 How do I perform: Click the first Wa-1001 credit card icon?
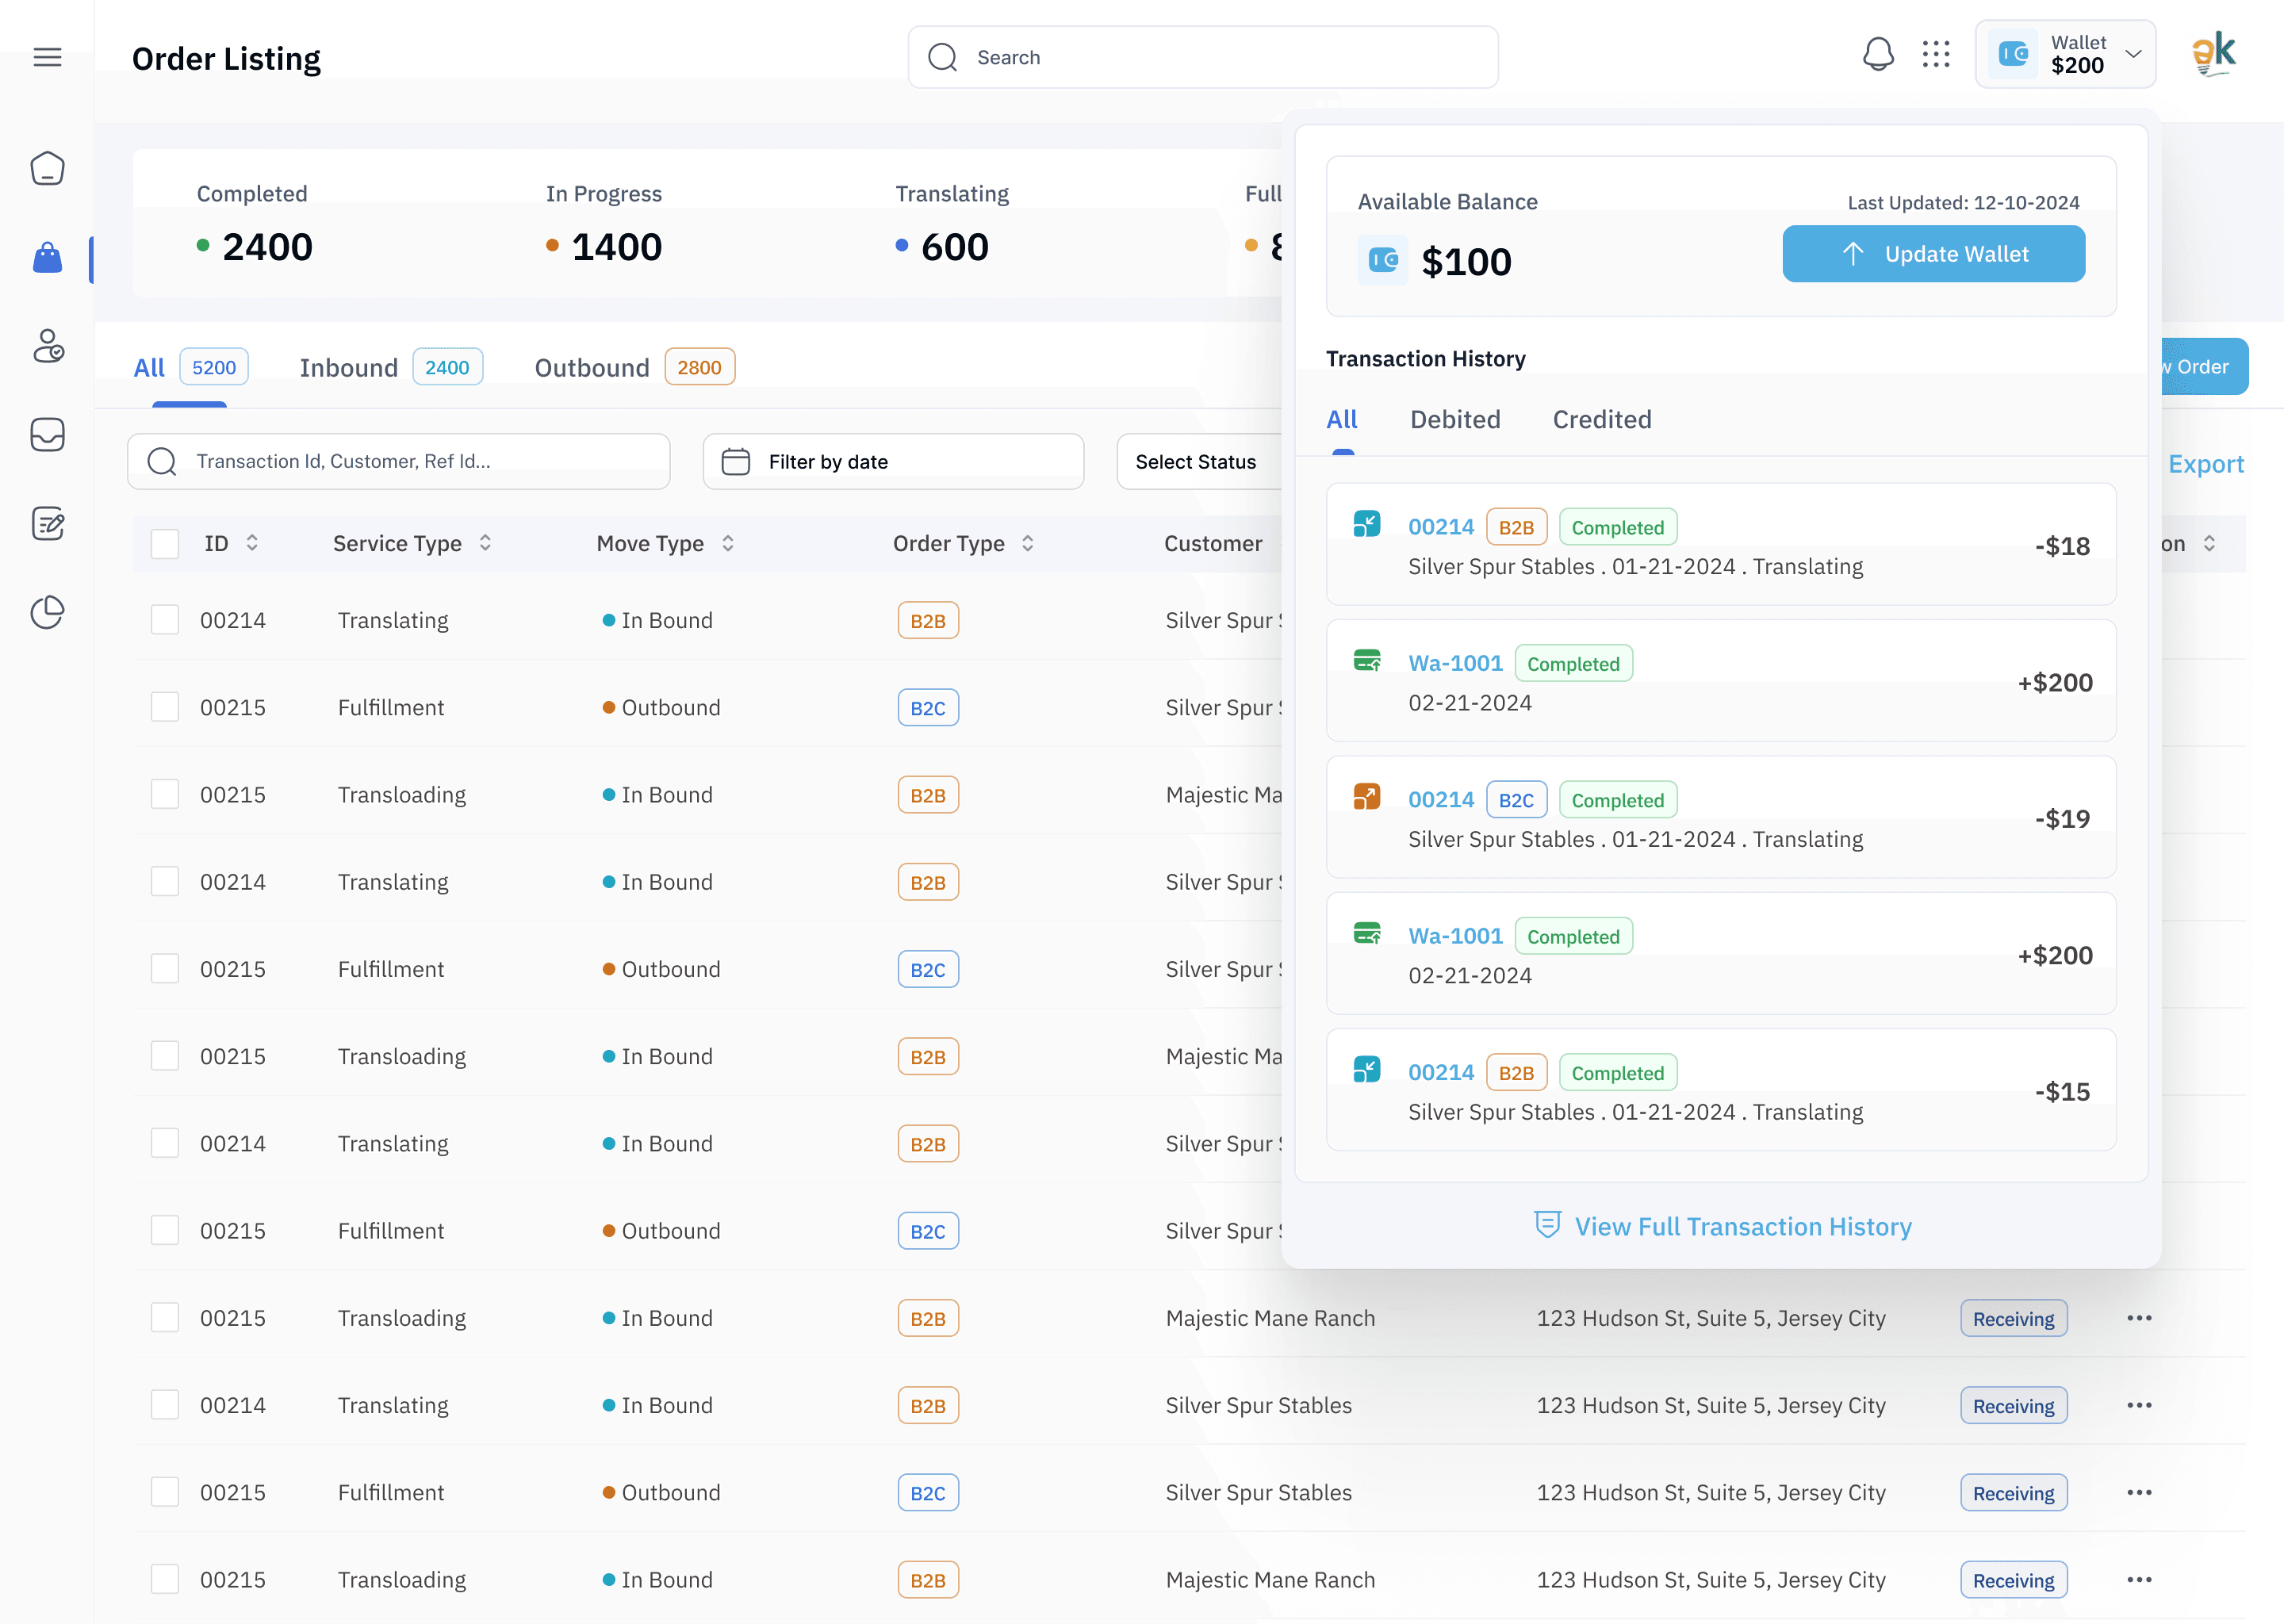click(1367, 660)
